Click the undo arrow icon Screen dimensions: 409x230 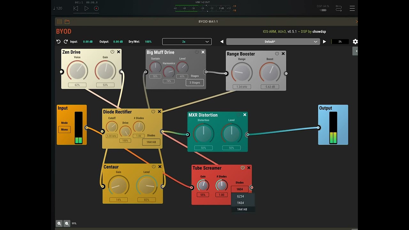point(58,42)
